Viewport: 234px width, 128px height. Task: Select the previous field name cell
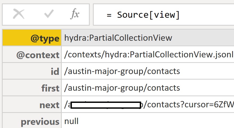(x=32, y=121)
